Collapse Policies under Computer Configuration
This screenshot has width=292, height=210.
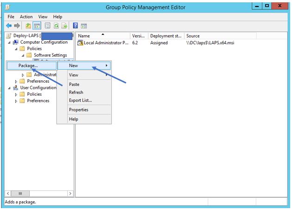(16, 49)
